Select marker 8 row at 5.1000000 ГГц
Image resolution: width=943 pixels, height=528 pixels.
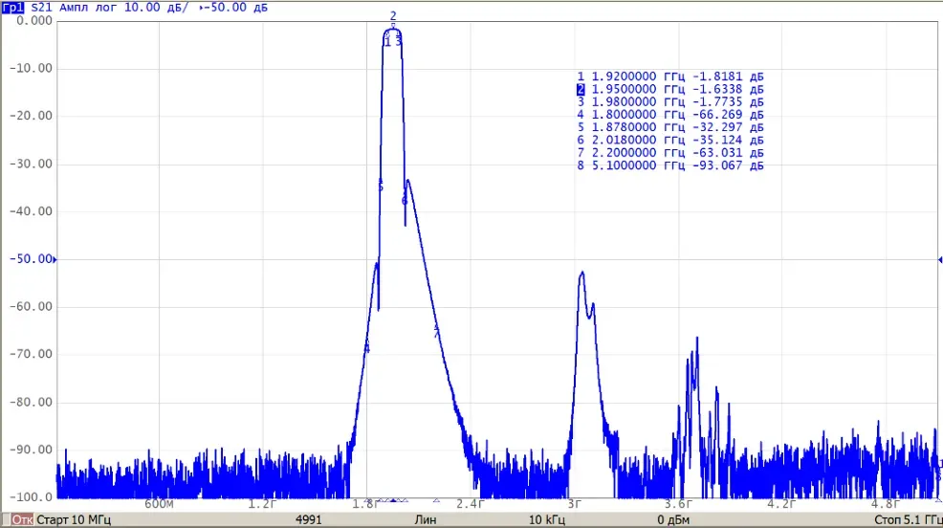(670, 165)
